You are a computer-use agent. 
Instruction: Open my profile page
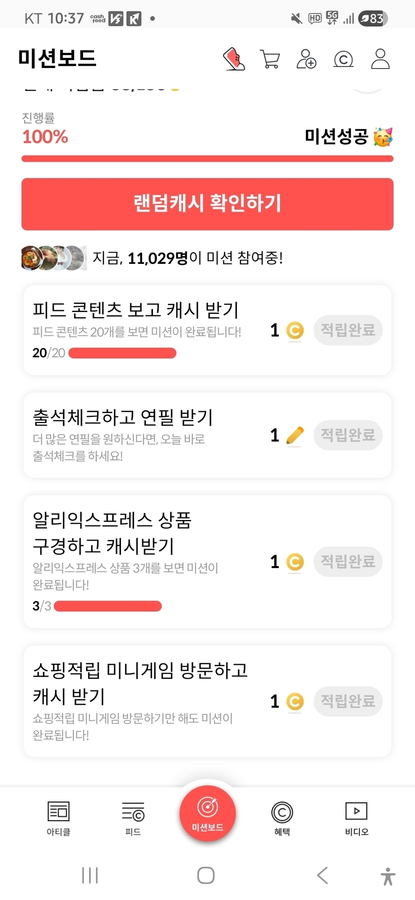(380, 59)
